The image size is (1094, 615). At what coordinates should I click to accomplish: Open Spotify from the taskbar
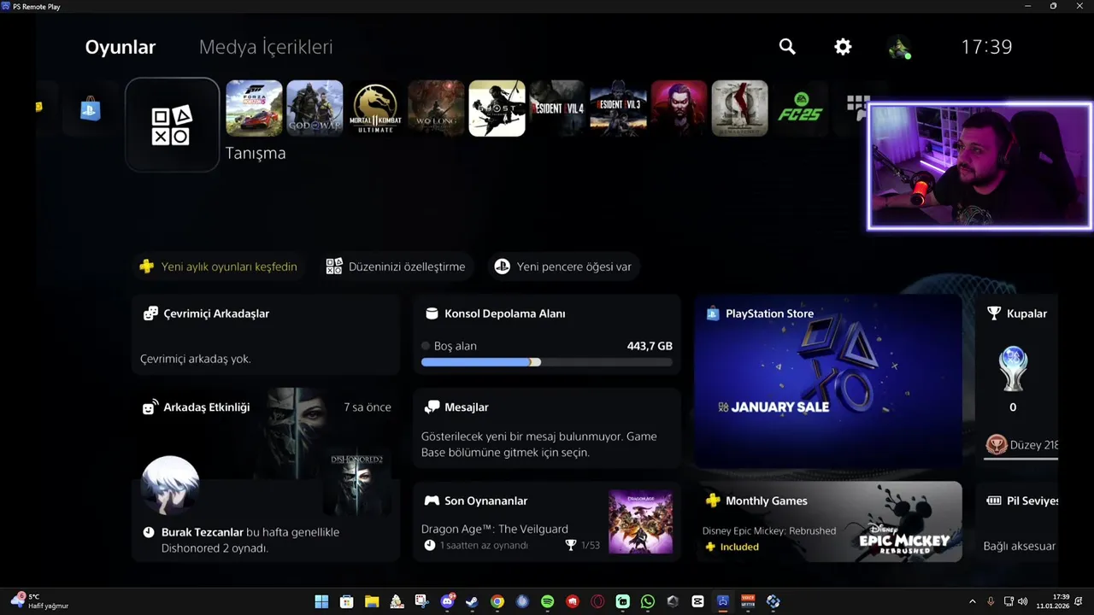point(548,601)
